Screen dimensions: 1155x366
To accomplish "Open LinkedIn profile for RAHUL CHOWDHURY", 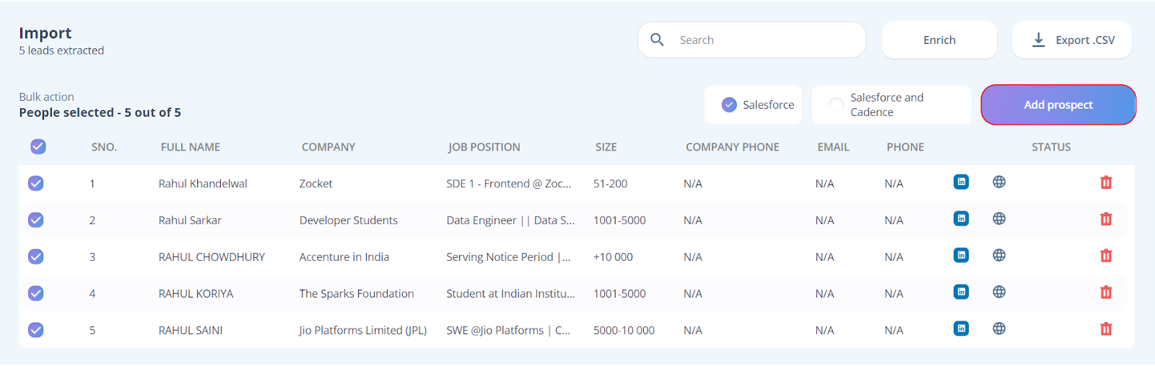I will pyautogui.click(x=961, y=255).
